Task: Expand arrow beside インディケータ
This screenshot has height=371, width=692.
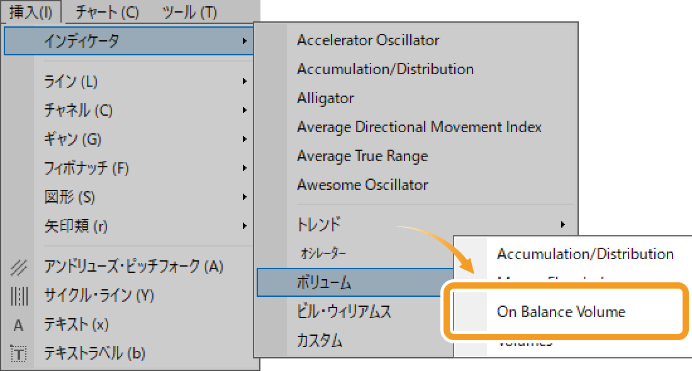Action: (x=244, y=41)
